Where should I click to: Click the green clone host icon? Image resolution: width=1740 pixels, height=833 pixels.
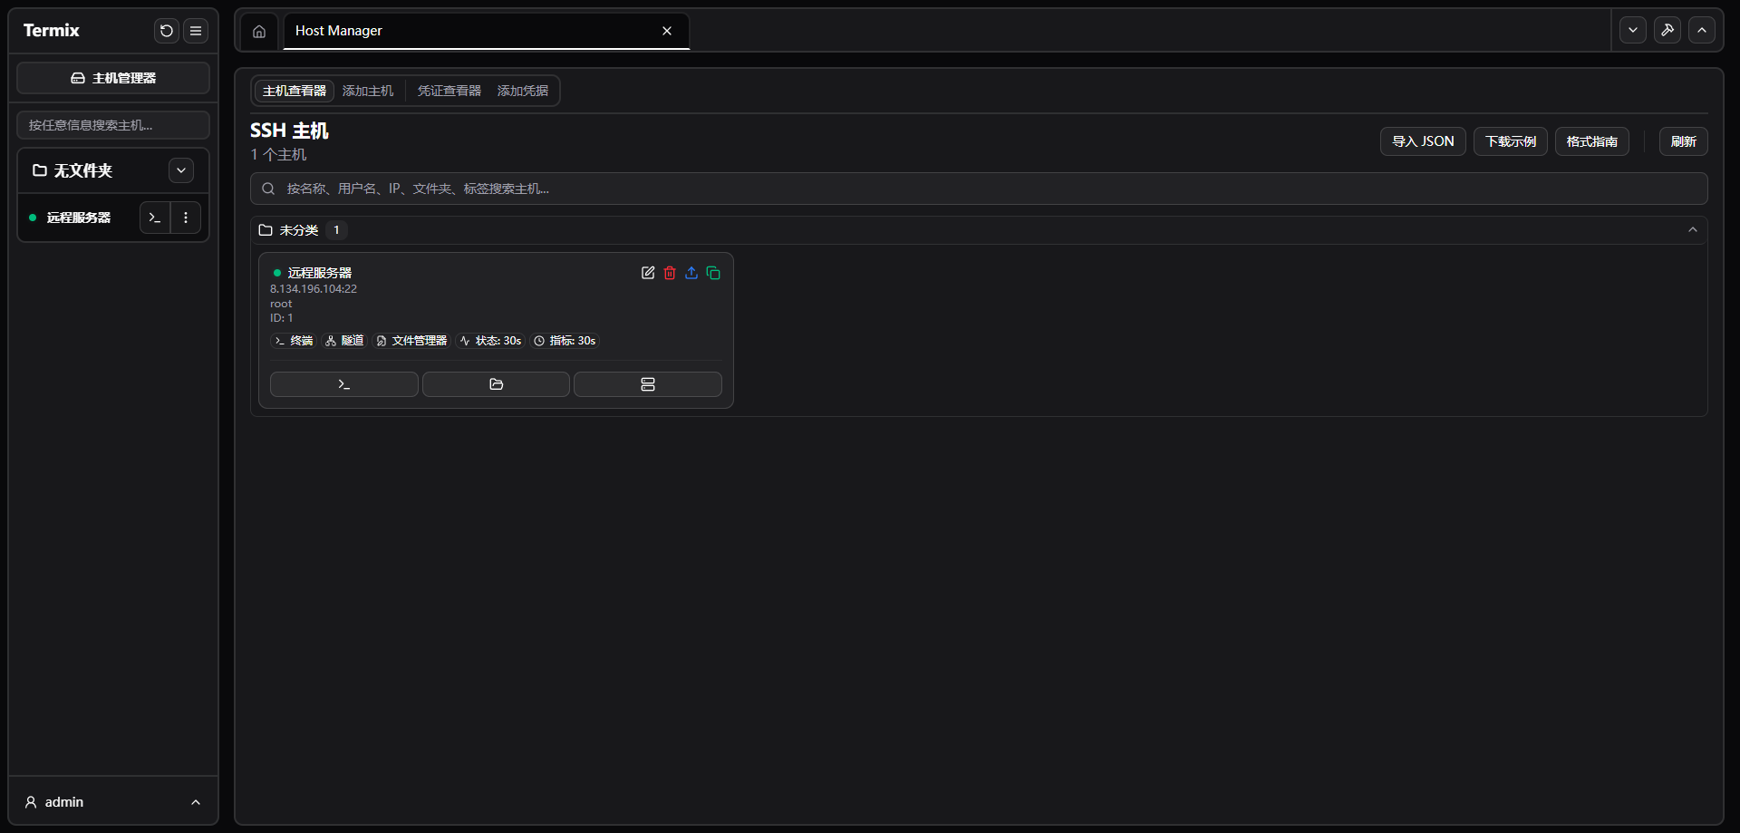point(713,273)
